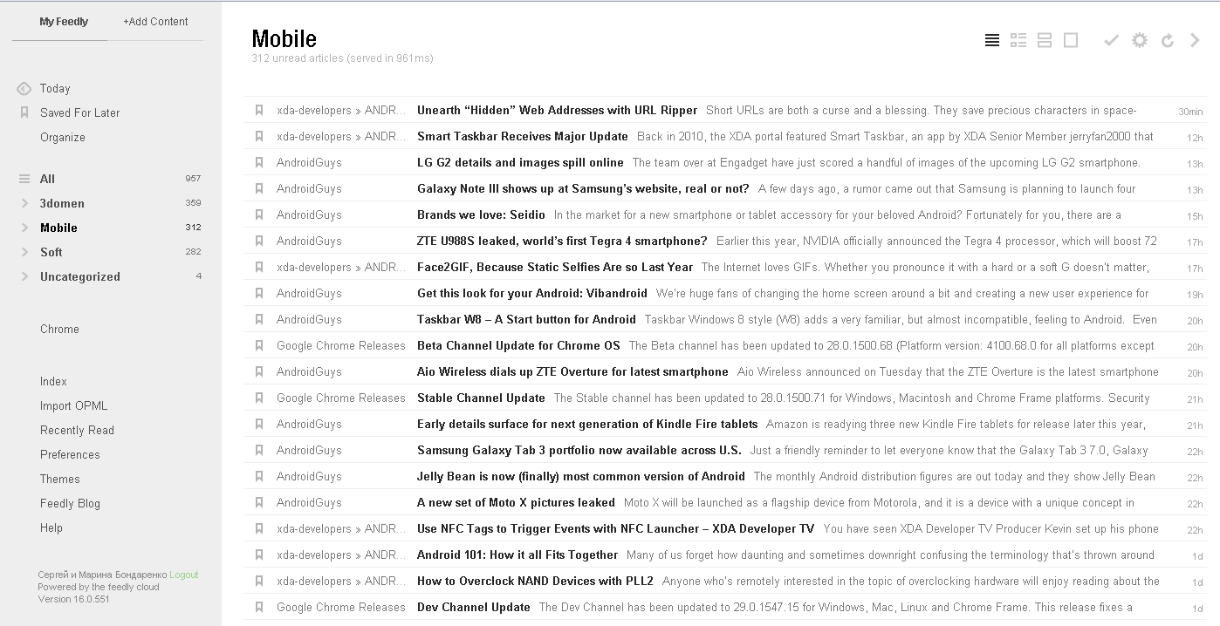Viewport: 1220px width, 626px height.
Task: Refresh the Mobile feed
Action: (x=1168, y=40)
